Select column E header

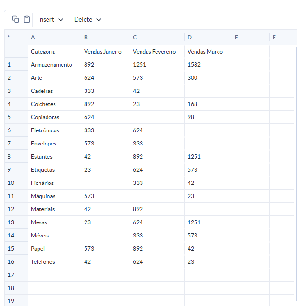click(250, 37)
